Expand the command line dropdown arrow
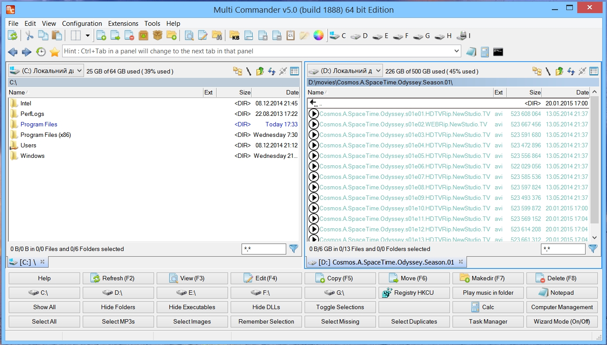 click(456, 51)
